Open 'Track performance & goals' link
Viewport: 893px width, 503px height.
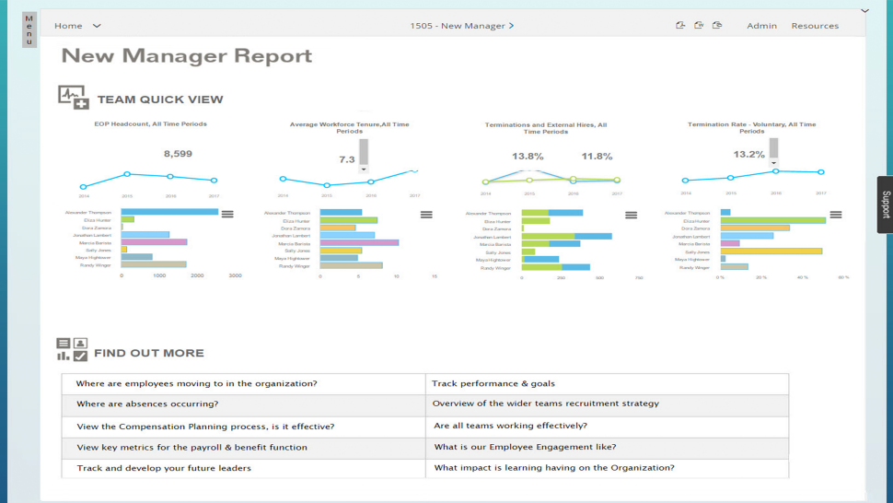(493, 383)
